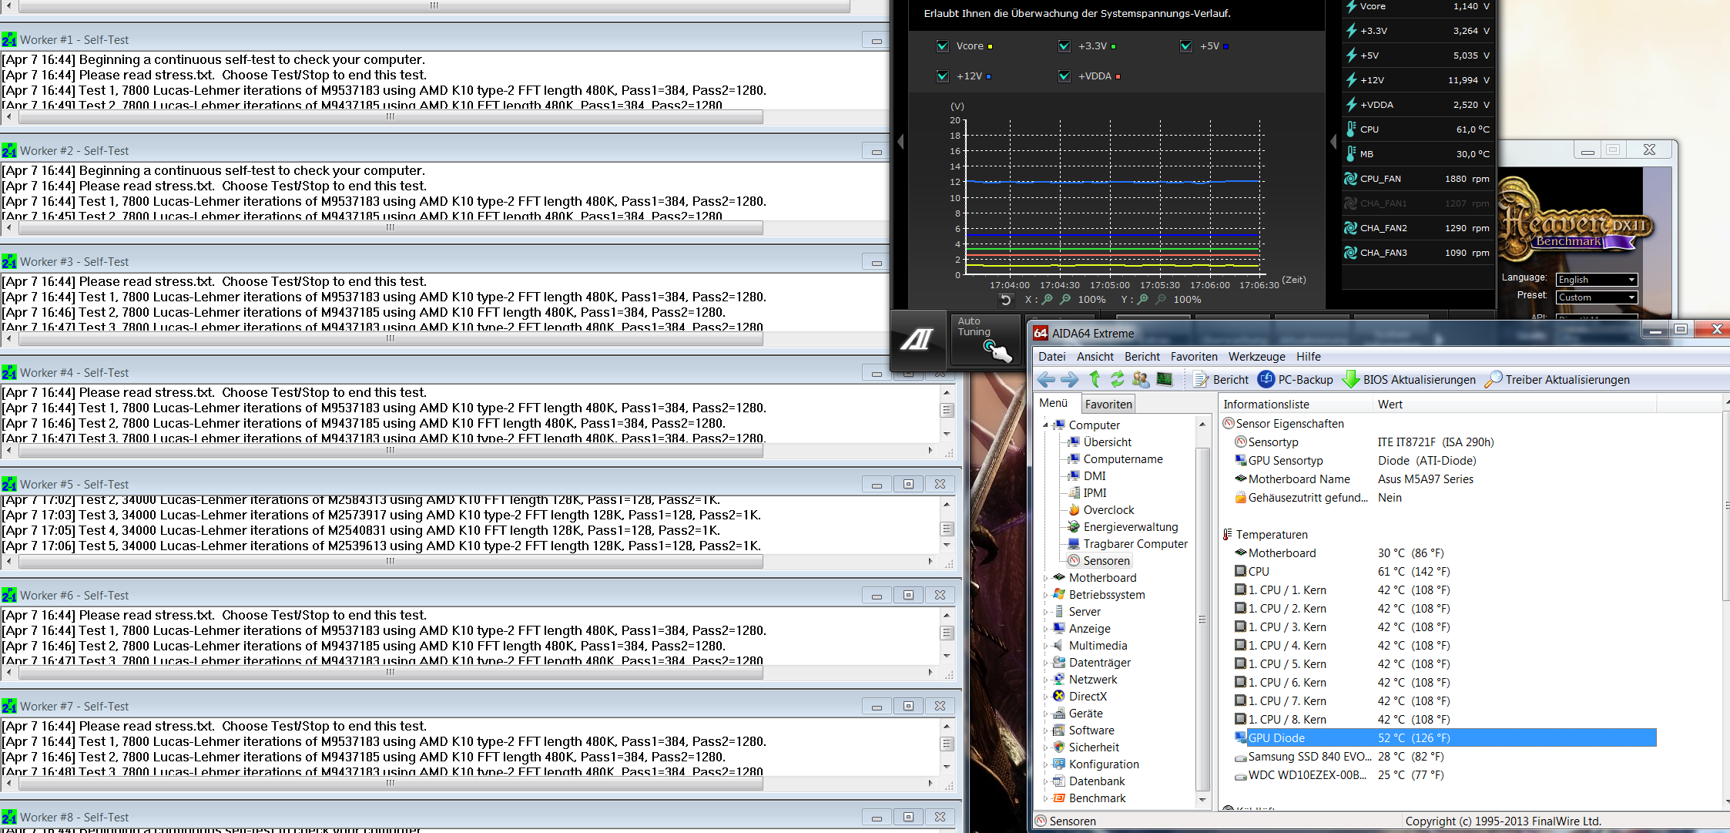This screenshot has height=833, width=1730.
Task: Click the AIDA64 back arrow icon
Action: [1045, 379]
